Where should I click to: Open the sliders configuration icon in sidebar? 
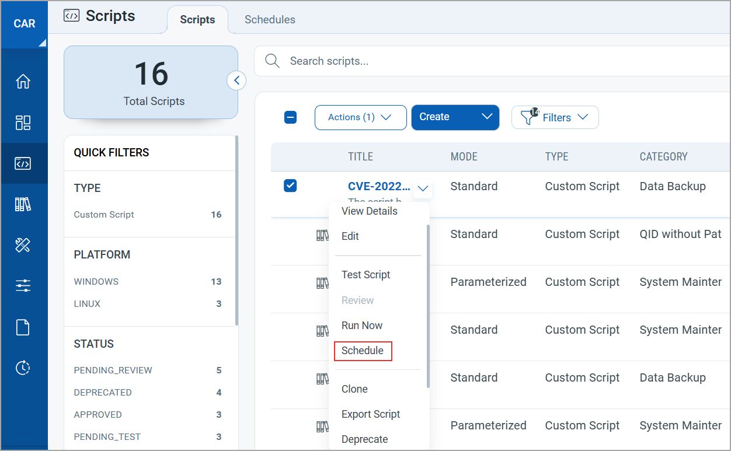pyautogui.click(x=23, y=286)
